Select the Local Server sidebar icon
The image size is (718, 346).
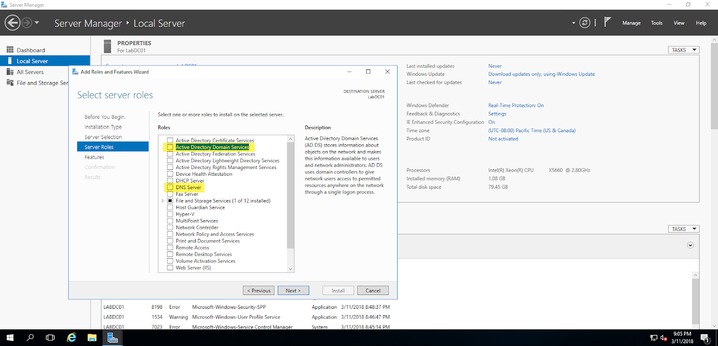point(10,61)
